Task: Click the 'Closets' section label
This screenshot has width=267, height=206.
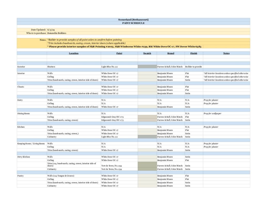Action: pos(21,87)
